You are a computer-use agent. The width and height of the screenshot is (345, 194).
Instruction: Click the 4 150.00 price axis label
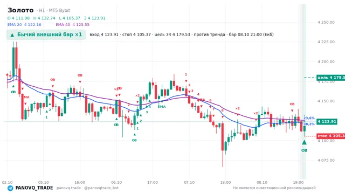326,101
